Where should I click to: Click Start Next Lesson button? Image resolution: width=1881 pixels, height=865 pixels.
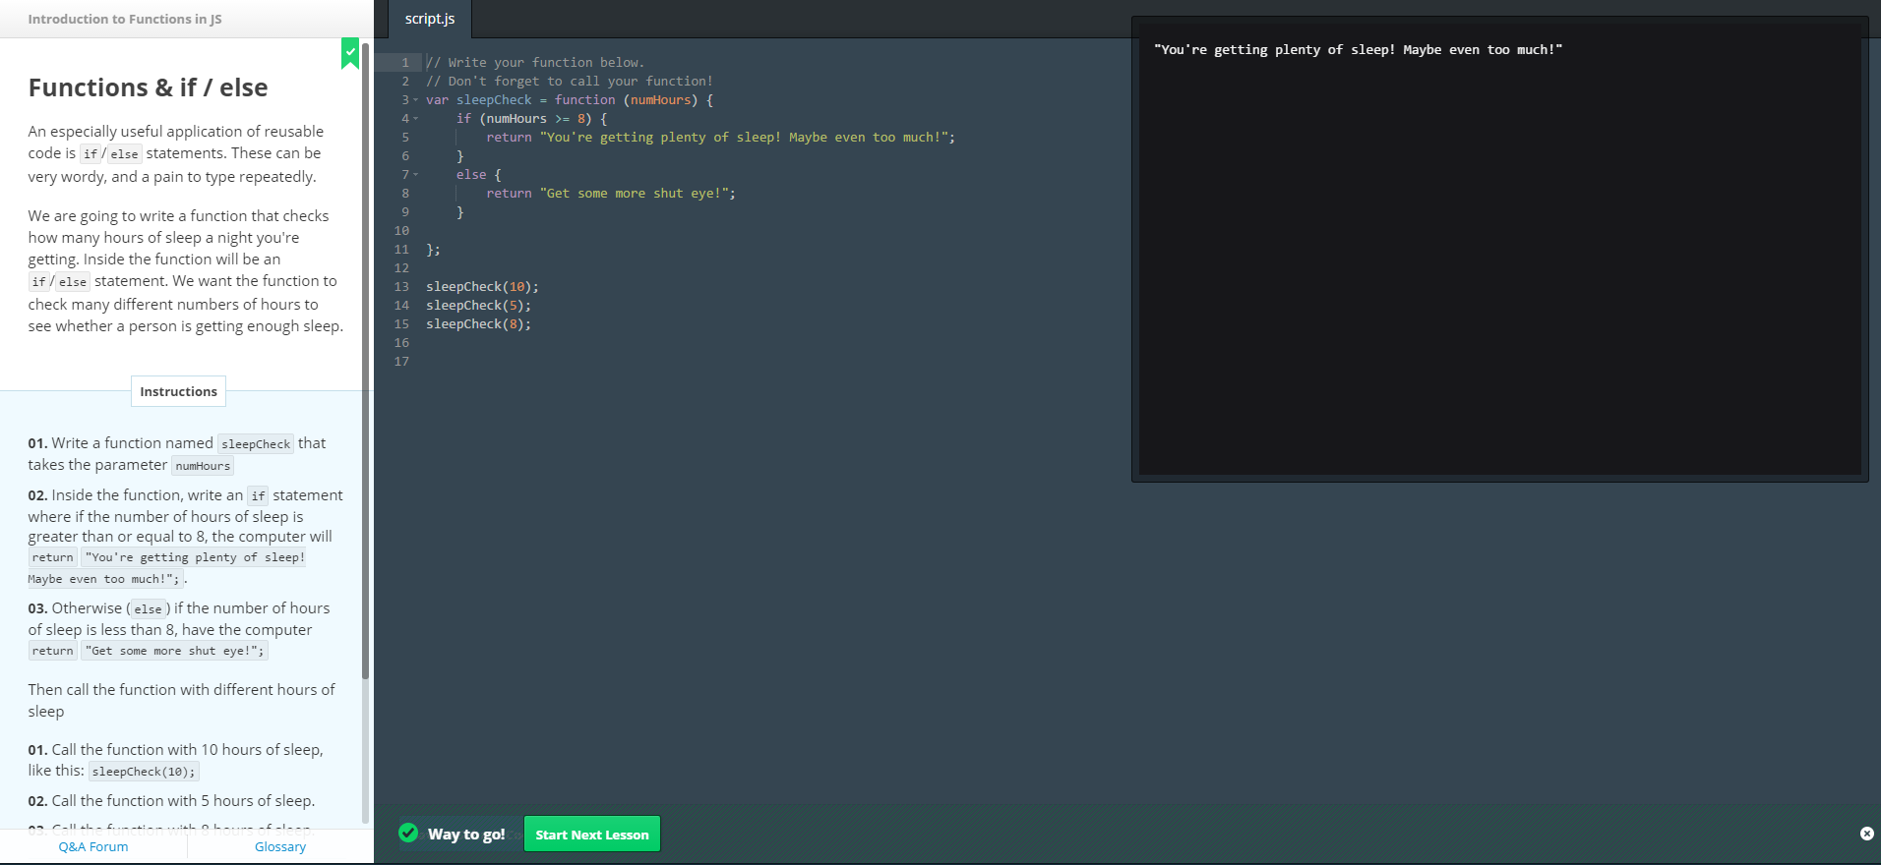(x=592, y=835)
